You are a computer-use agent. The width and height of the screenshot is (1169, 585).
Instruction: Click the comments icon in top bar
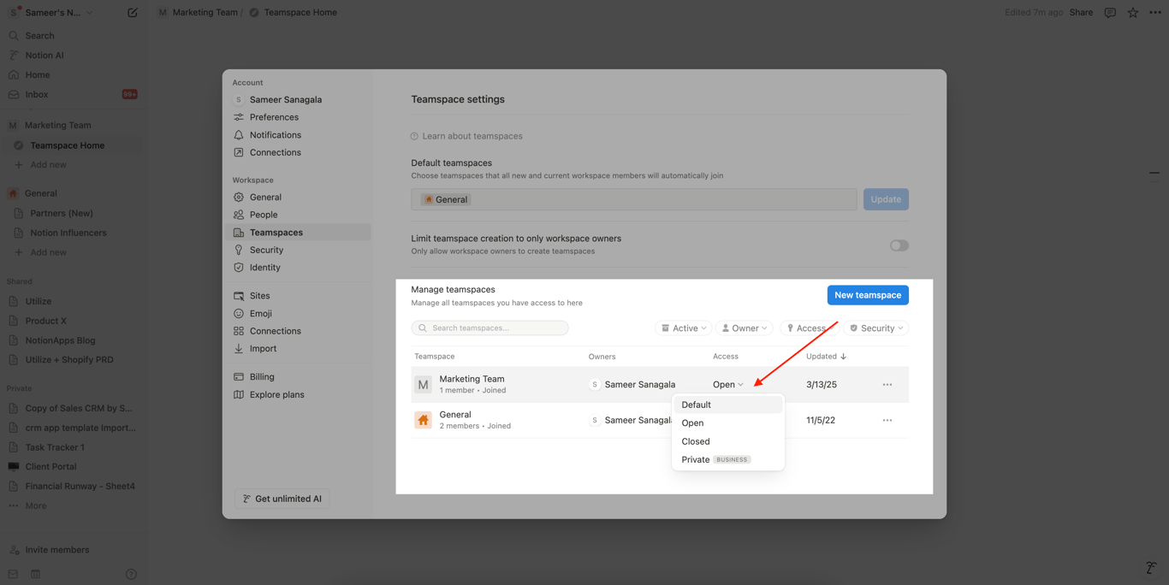[1110, 13]
